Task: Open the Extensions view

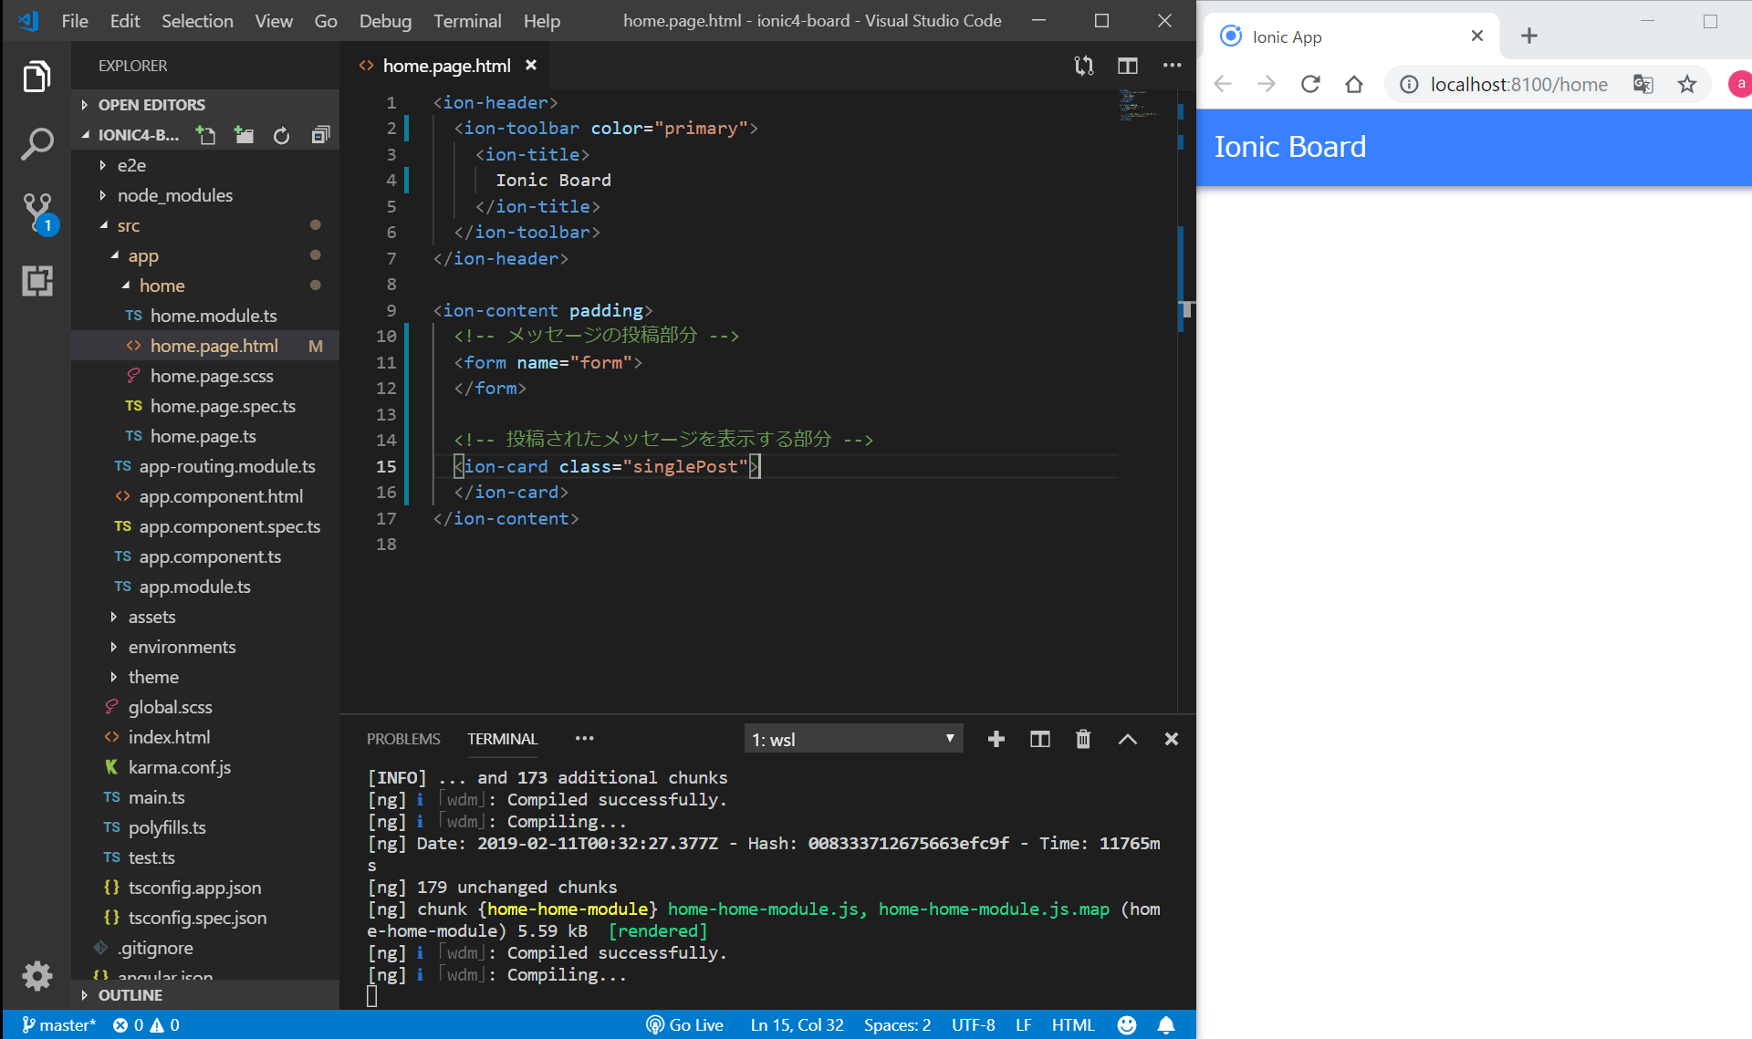Action: point(36,281)
